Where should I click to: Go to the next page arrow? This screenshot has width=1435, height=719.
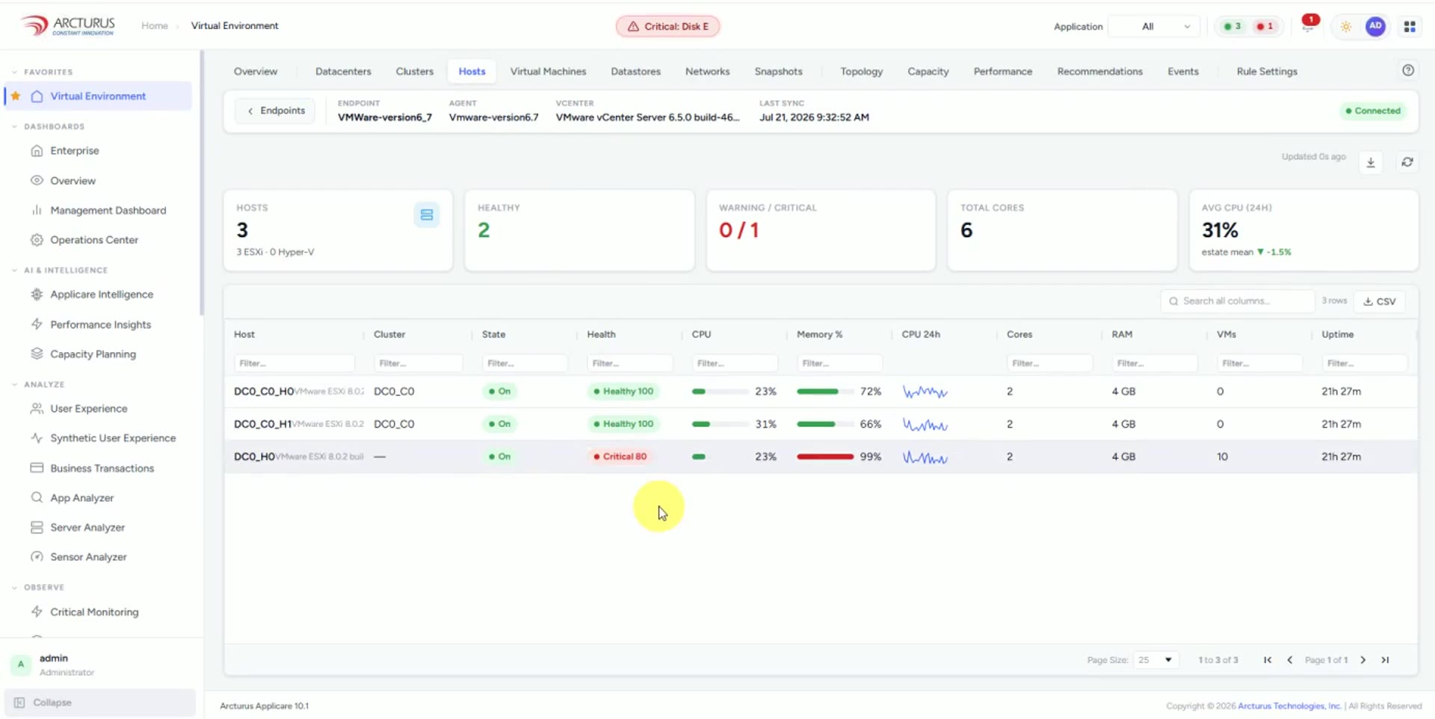1363,660
